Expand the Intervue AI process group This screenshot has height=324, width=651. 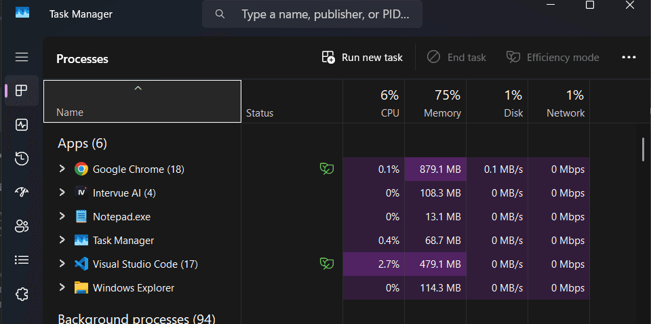(62, 192)
